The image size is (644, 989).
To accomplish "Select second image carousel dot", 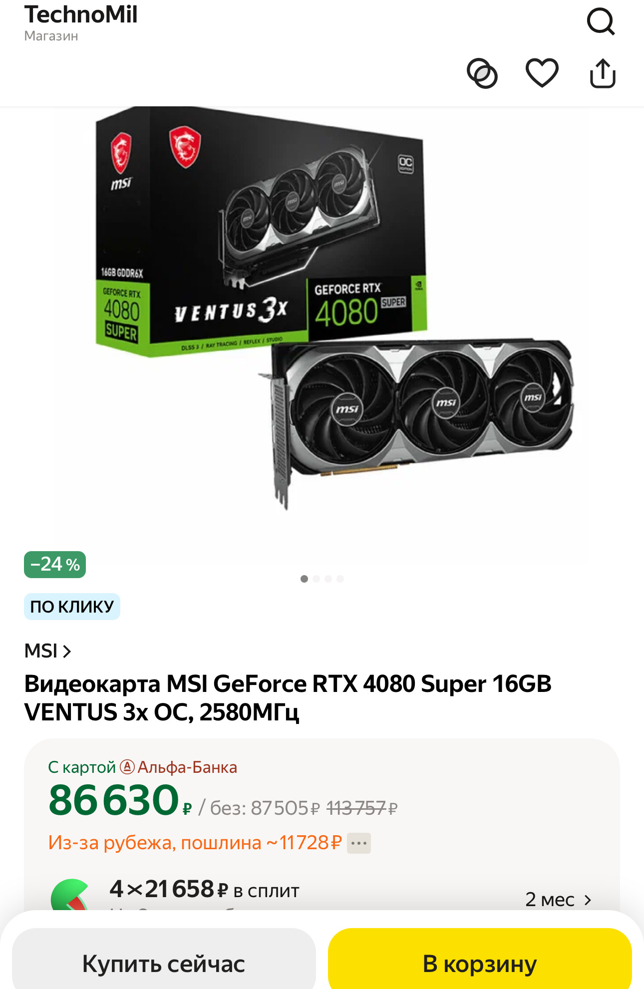I will pos(317,579).
